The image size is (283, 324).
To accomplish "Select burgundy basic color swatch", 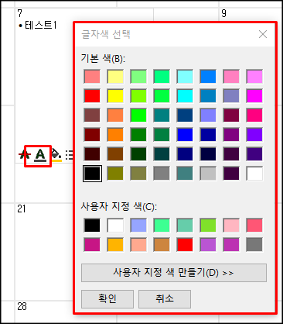I will click(x=231, y=115).
